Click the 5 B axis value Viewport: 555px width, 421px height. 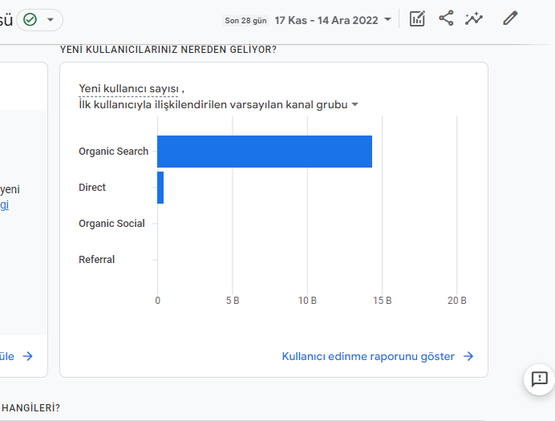[x=233, y=301]
